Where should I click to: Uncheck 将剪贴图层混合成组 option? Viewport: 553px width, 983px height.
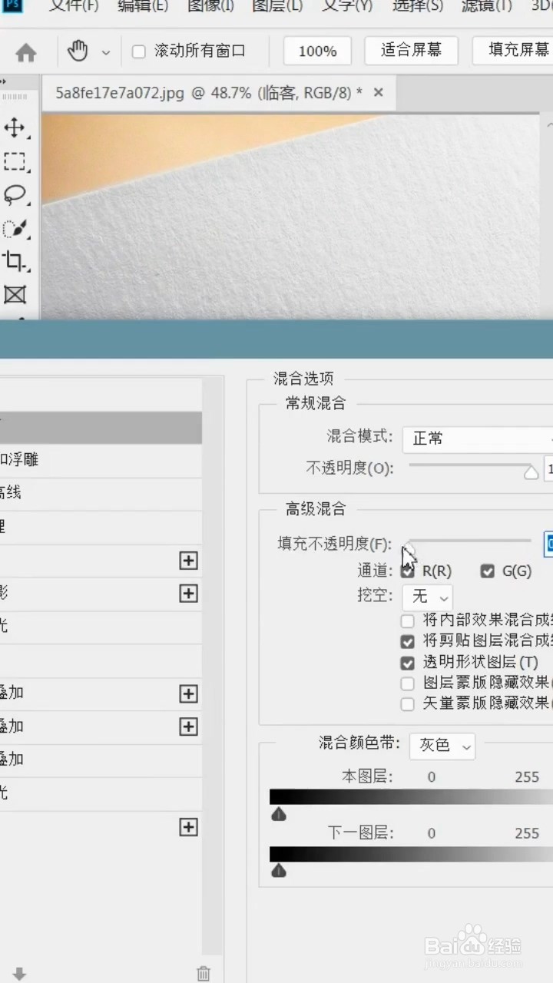(x=408, y=641)
